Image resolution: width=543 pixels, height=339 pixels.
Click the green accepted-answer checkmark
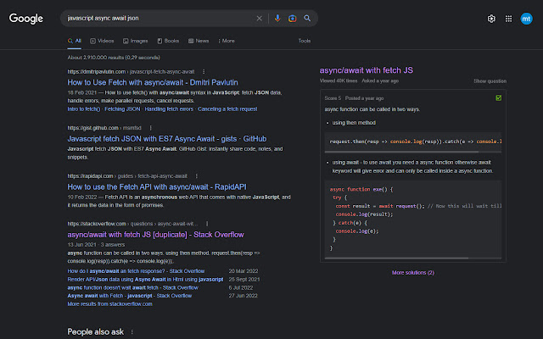point(498,98)
